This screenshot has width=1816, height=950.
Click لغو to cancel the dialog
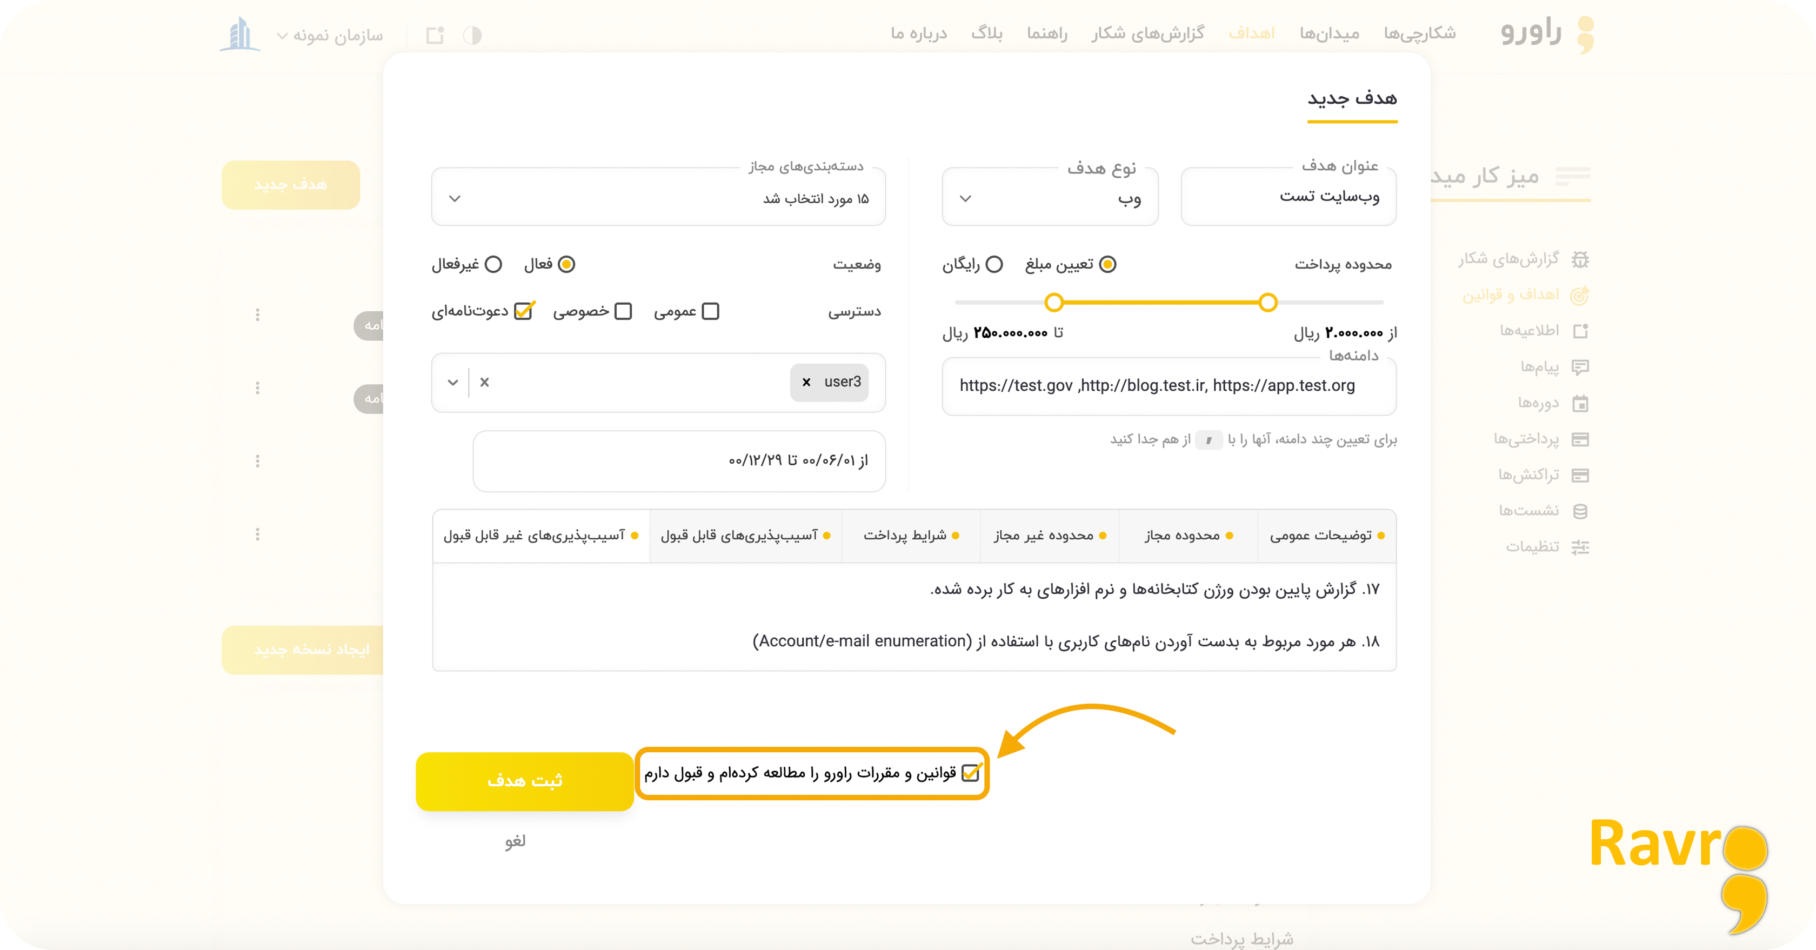(515, 841)
